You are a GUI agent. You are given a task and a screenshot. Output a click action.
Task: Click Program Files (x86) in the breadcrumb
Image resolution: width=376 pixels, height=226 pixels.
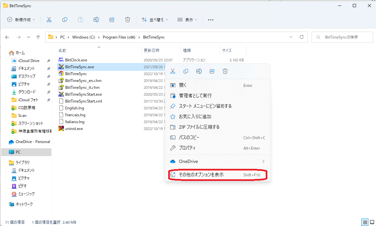pyautogui.click(x=119, y=37)
